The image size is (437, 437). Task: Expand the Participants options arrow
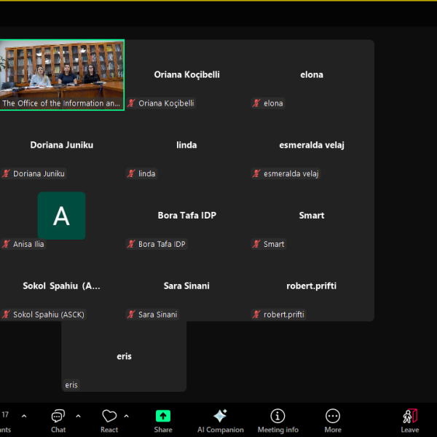point(23,416)
